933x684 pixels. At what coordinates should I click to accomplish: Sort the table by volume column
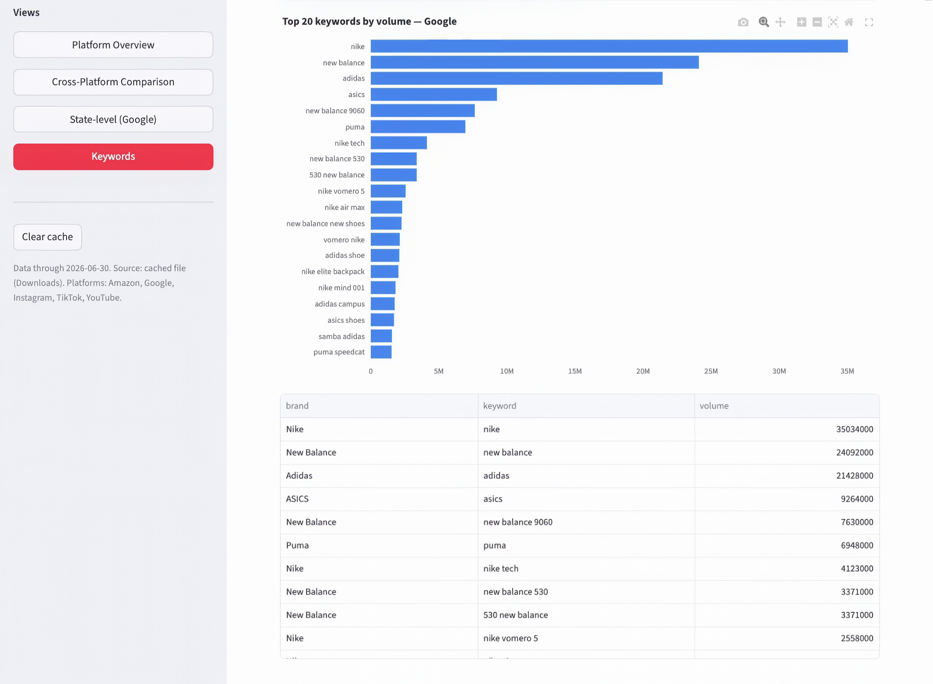pyautogui.click(x=787, y=406)
